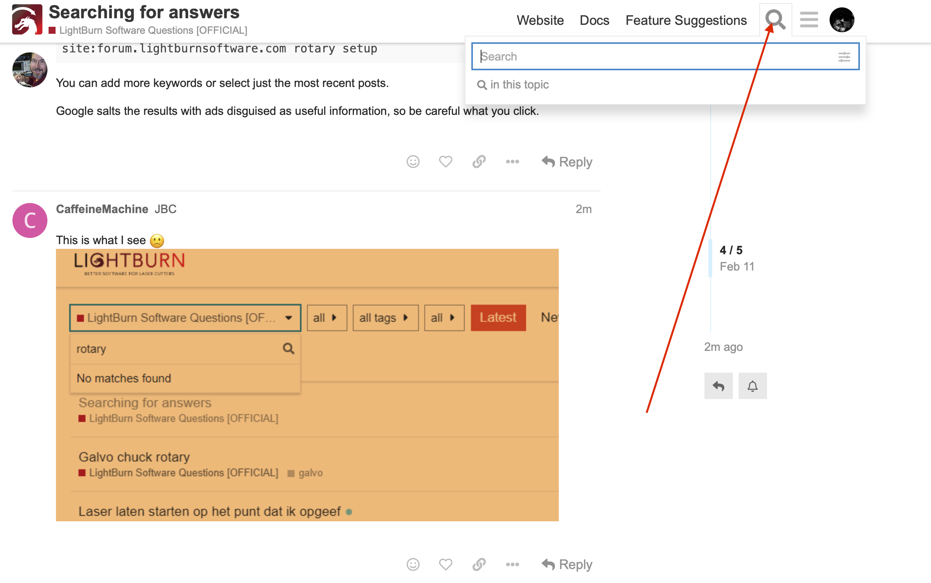Reply to CaffeineMachine's post
931x583 pixels.
567,564
